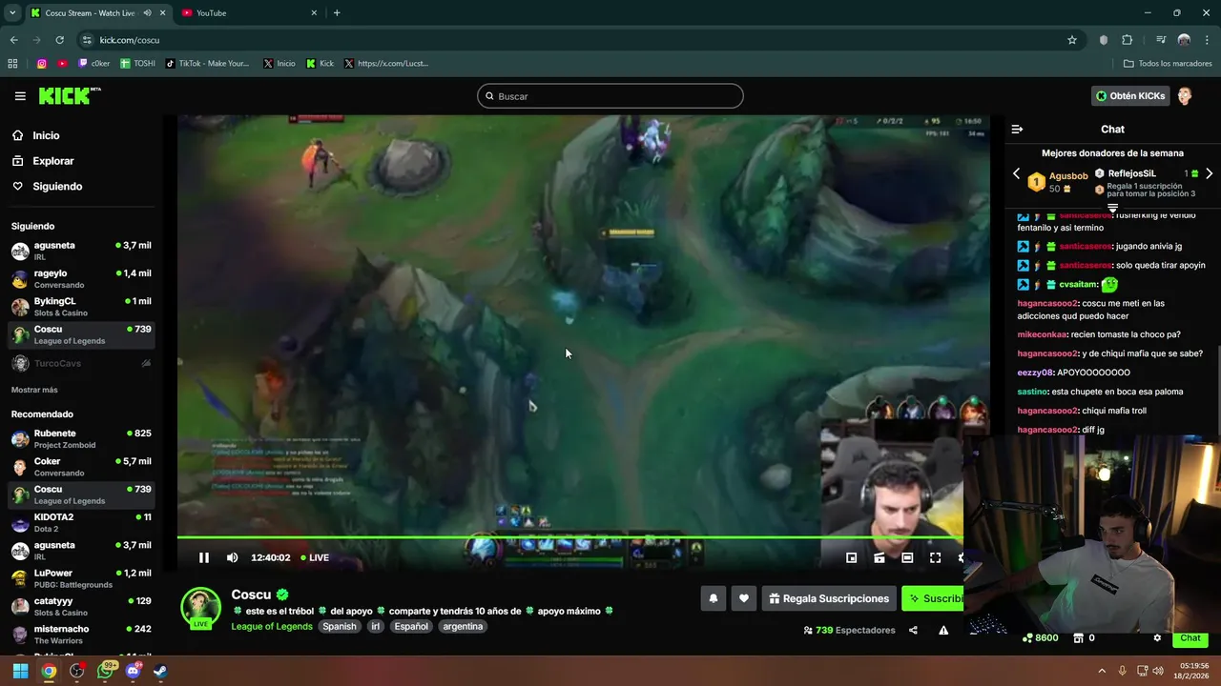Image resolution: width=1221 pixels, height=686 pixels.
Task: Click Obtén KICKs button
Action: pos(1130,96)
